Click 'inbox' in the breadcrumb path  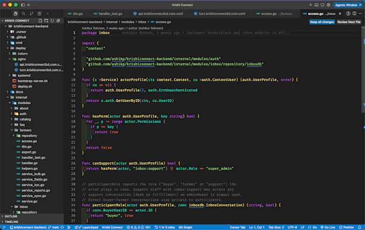tap(142, 22)
